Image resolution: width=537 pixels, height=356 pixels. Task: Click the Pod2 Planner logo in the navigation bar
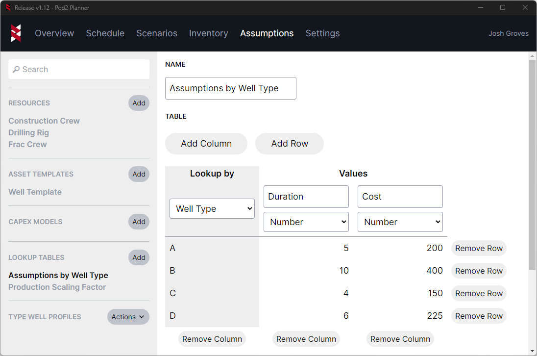[x=15, y=33]
